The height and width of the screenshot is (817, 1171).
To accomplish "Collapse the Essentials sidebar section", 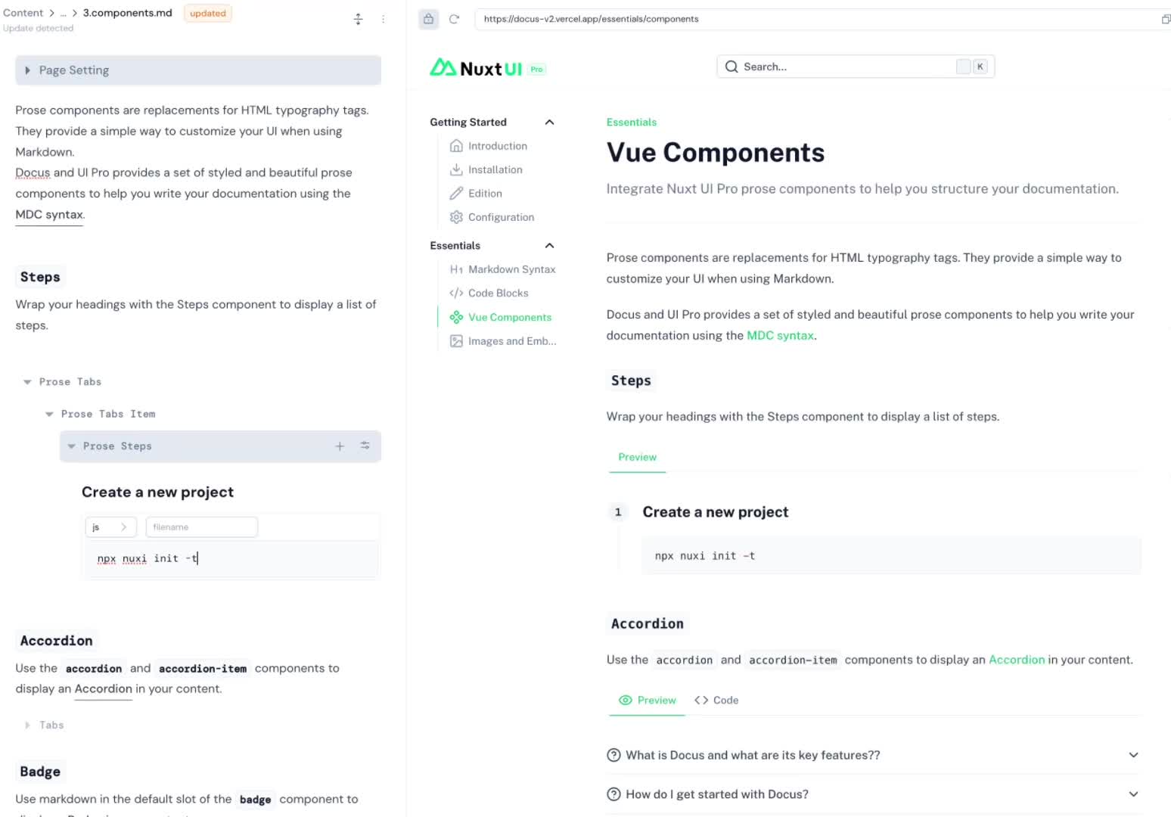I will point(550,245).
